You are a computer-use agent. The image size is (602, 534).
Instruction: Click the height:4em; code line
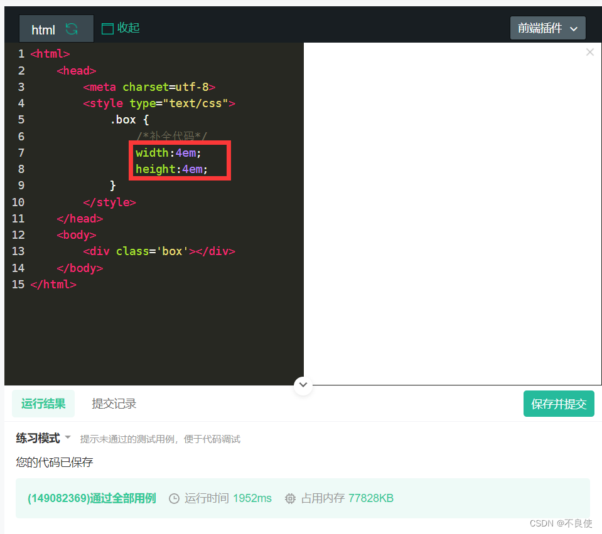coord(171,169)
